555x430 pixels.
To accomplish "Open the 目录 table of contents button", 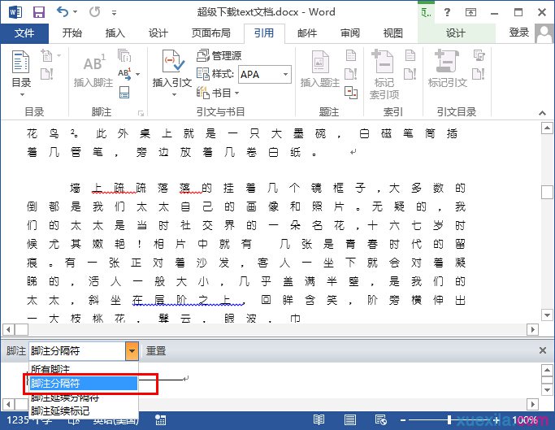I will coord(21,73).
